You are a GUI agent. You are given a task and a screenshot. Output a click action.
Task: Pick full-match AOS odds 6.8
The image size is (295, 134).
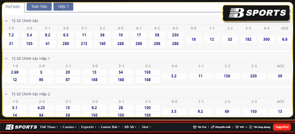pyautogui.click(x=285, y=39)
